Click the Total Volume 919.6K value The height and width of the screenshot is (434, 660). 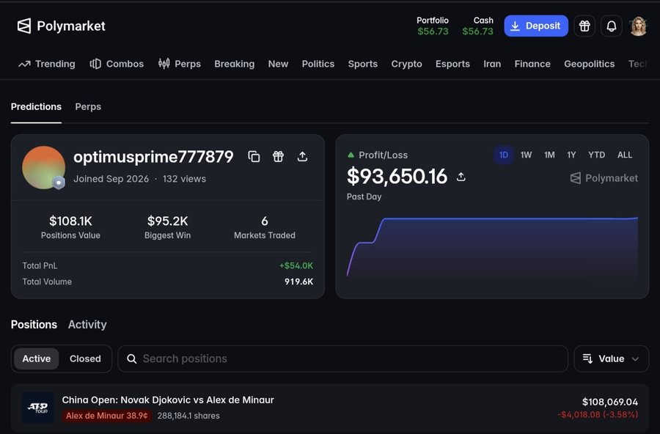tap(298, 282)
